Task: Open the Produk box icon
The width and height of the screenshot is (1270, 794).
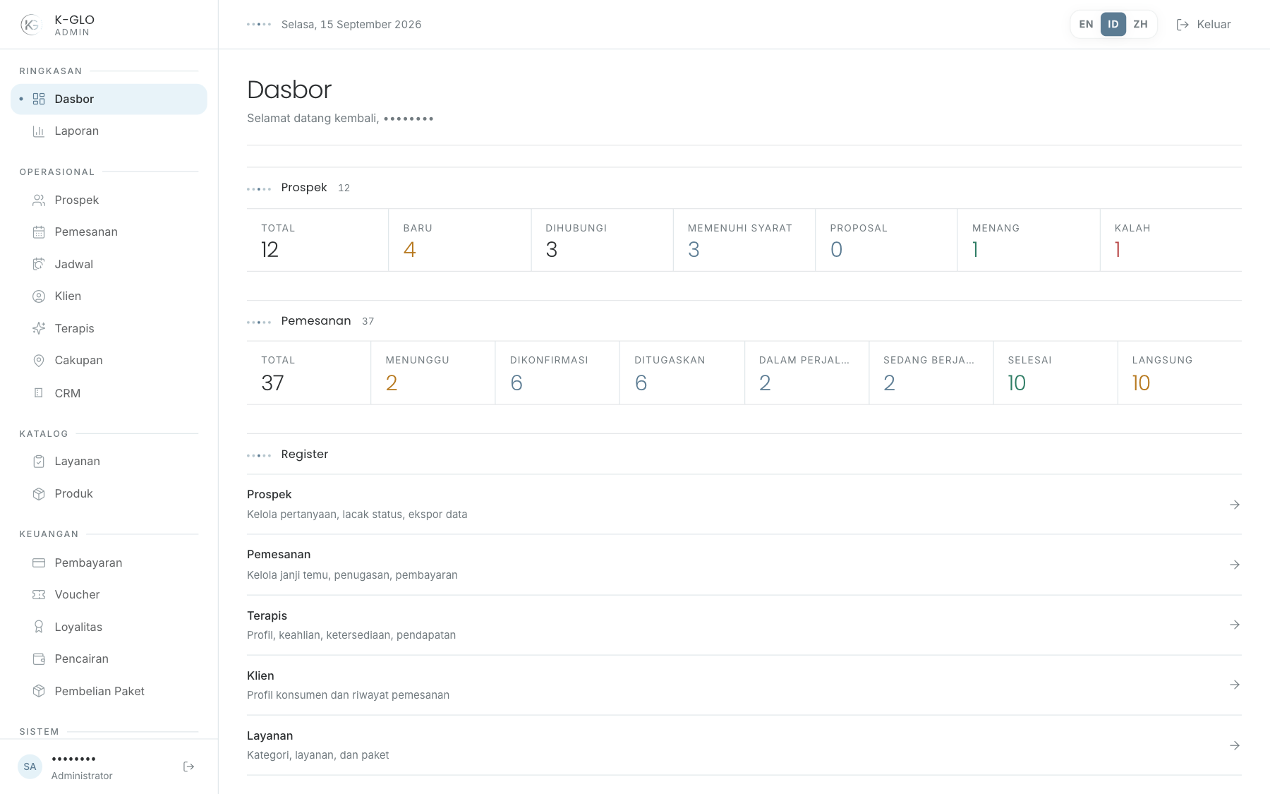Action: tap(39, 494)
